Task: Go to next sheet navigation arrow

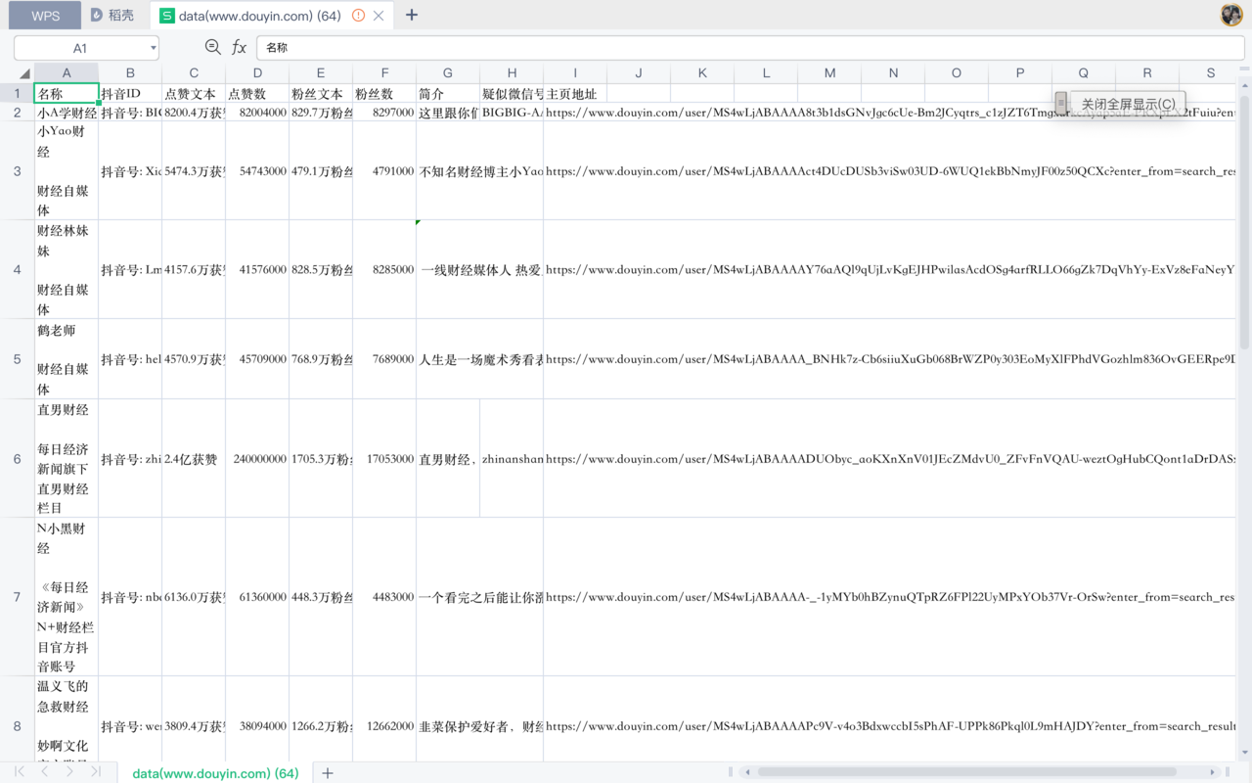Action: 69,772
